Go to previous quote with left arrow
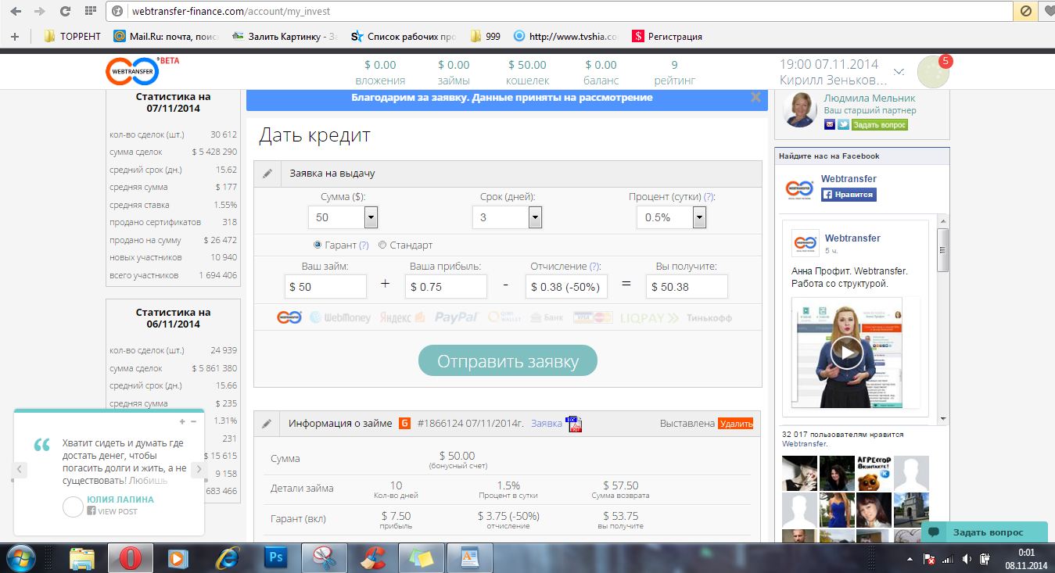 coord(20,469)
